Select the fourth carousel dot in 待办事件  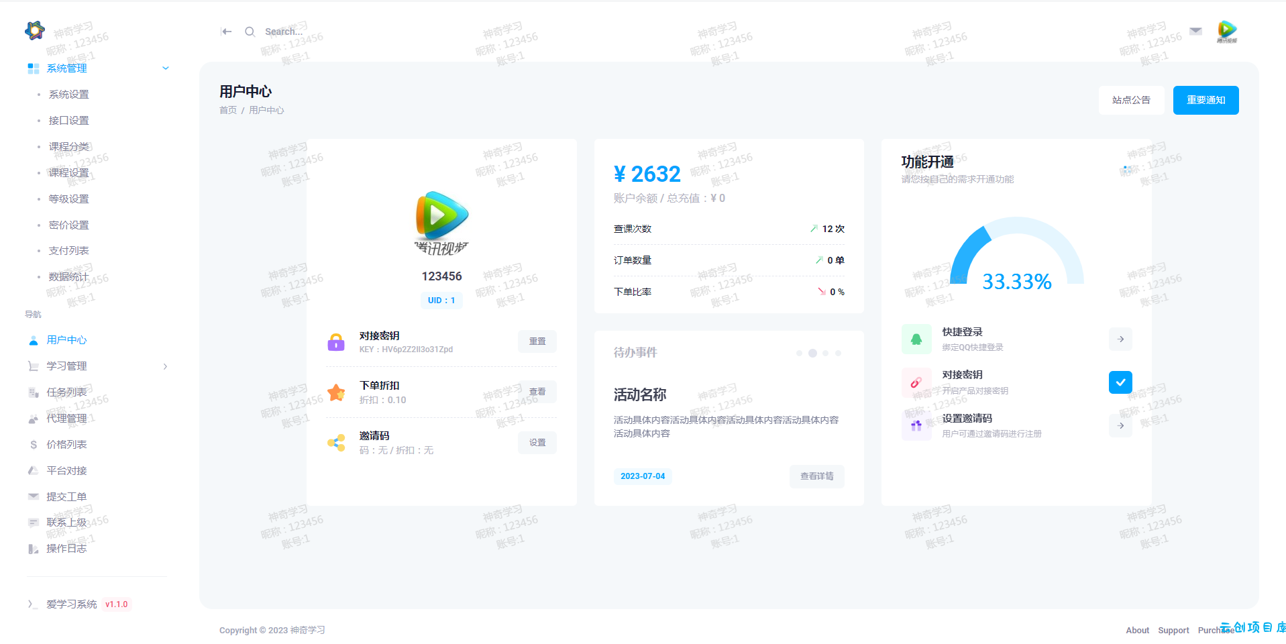pos(839,353)
